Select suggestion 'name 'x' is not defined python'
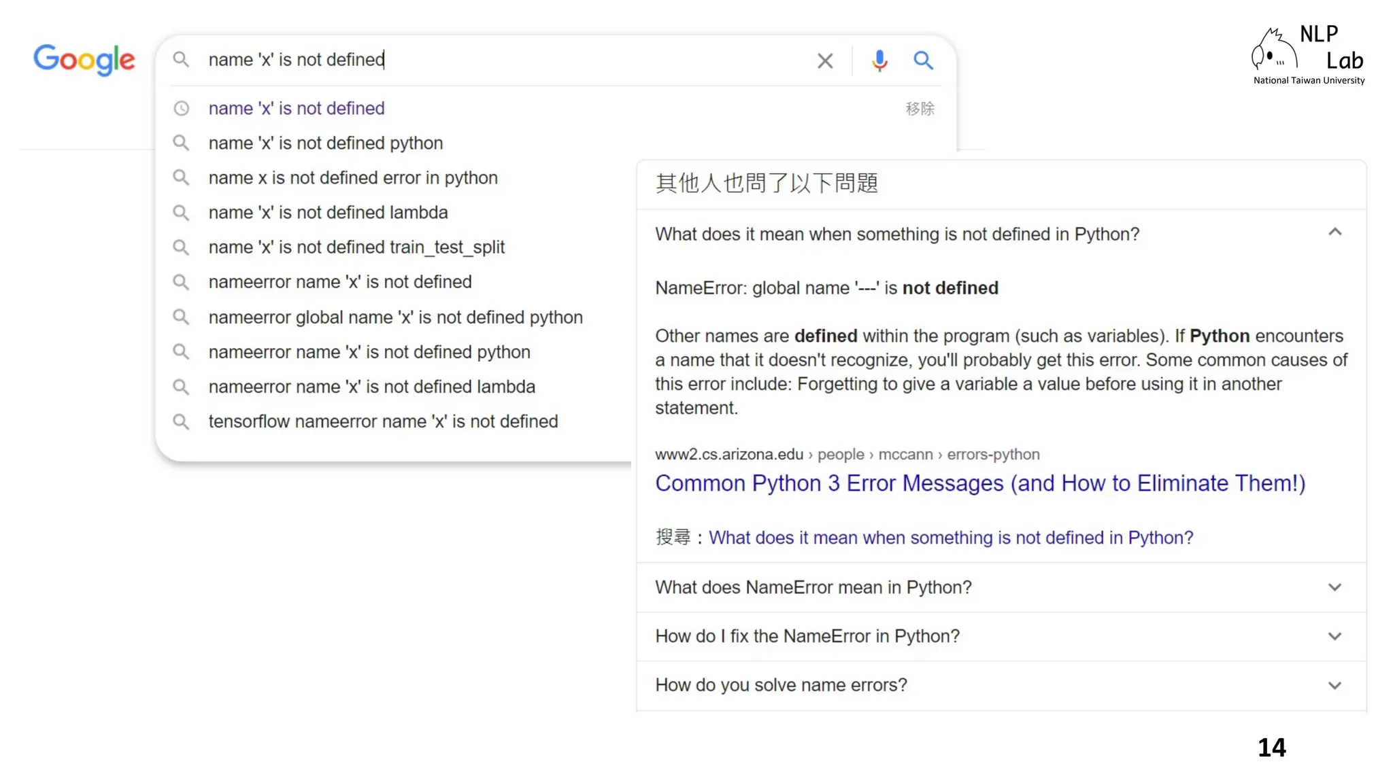Viewport: 1393px width, 783px height. point(325,143)
